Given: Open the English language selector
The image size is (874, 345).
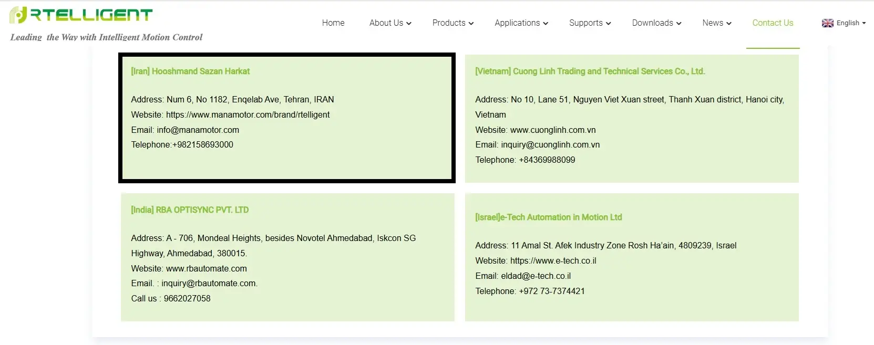Looking at the screenshot, I should 844,23.
